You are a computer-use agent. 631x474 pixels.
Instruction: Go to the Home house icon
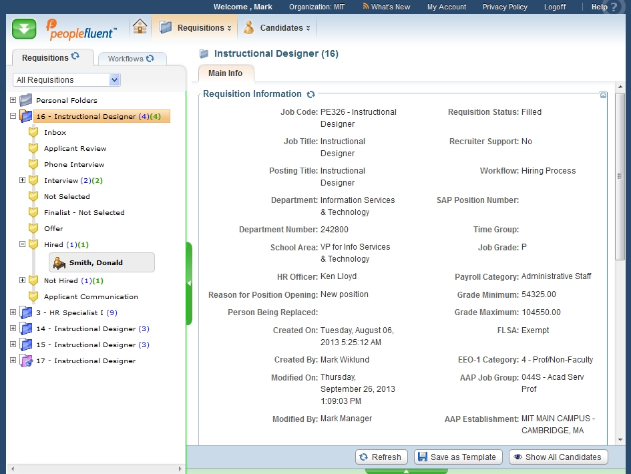140,27
